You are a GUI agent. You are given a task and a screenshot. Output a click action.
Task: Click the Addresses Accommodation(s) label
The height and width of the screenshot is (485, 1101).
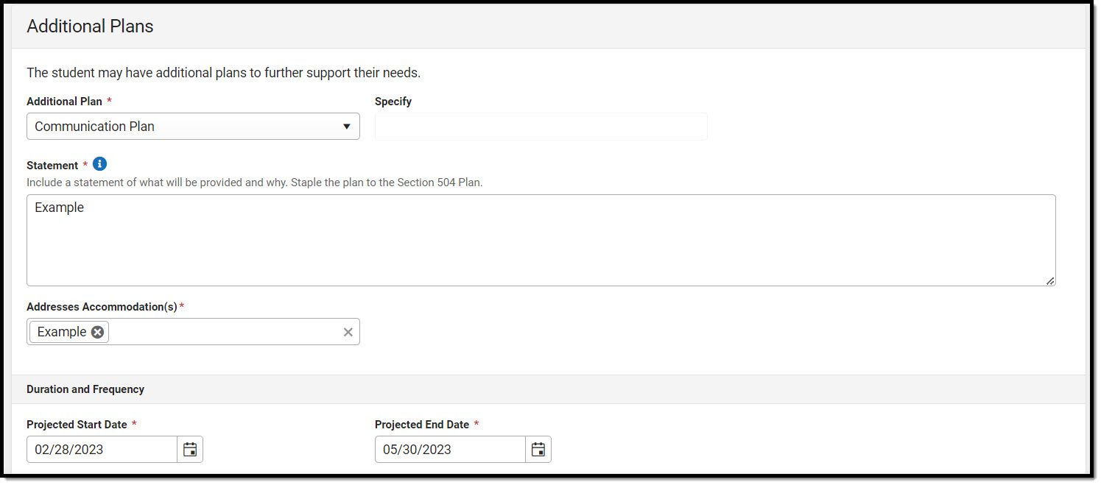tap(102, 306)
